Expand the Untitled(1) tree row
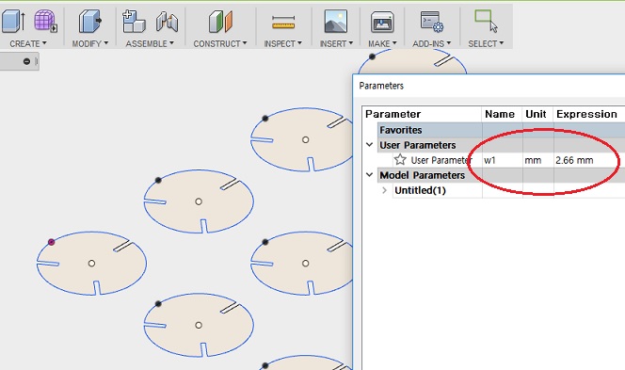The height and width of the screenshot is (370, 625). click(x=384, y=190)
